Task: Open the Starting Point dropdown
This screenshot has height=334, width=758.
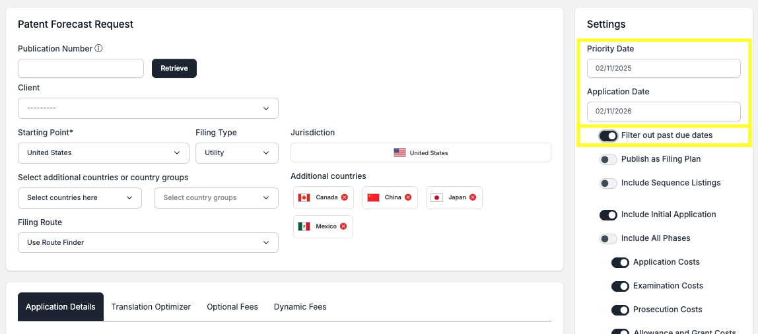Action: (104, 152)
